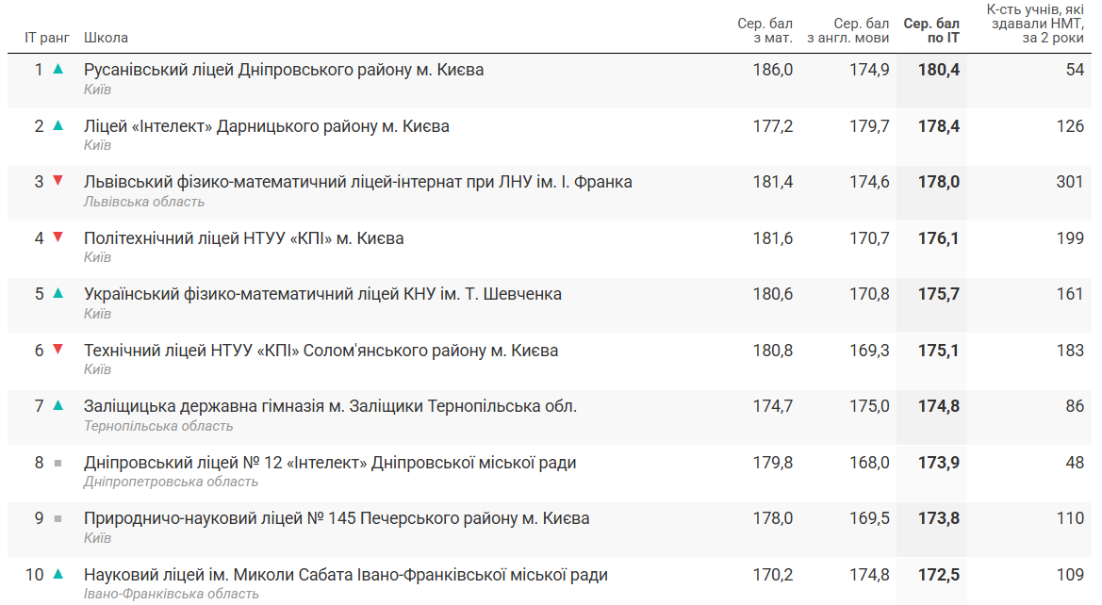Click the green up arrow beside rank 7
The image size is (1102, 605).
coord(58,406)
